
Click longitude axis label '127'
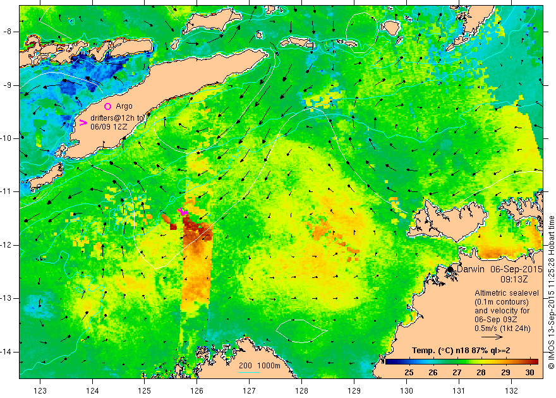point(250,391)
